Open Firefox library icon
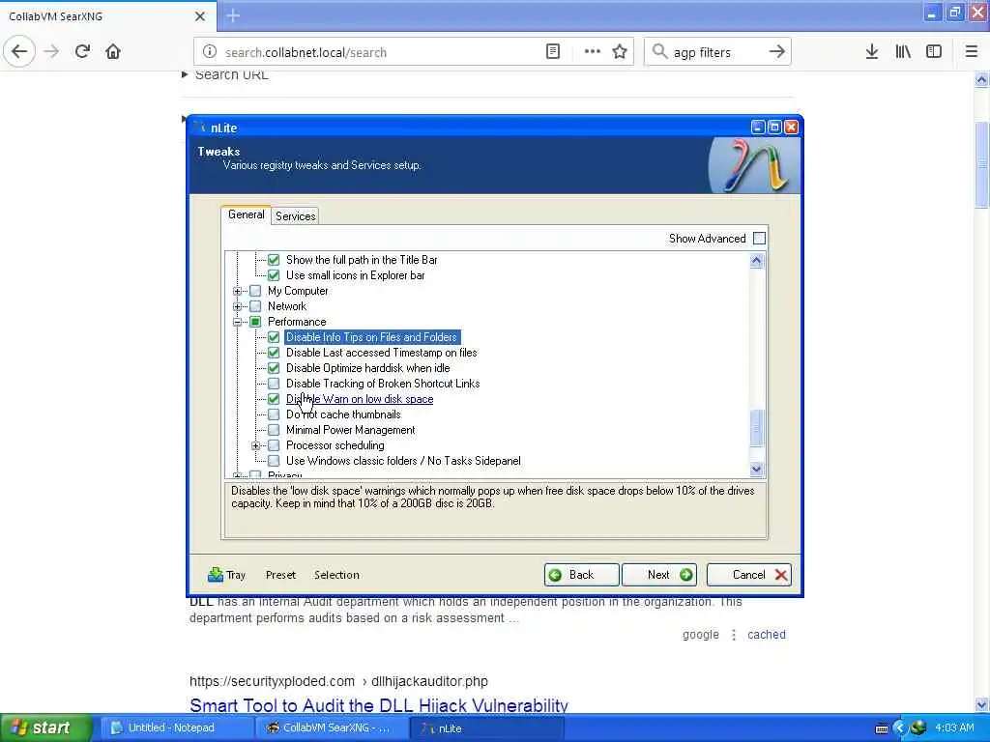This screenshot has height=742, width=990. (903, 52)
